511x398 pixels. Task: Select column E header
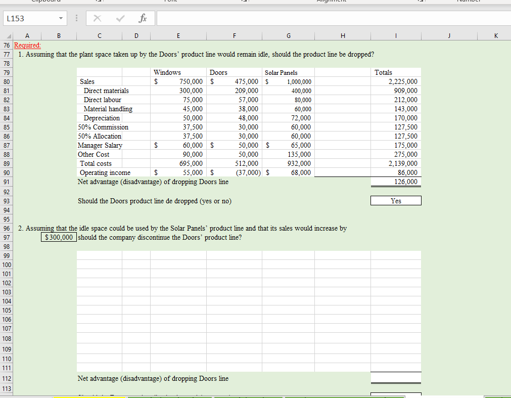(x=178, y=36)
